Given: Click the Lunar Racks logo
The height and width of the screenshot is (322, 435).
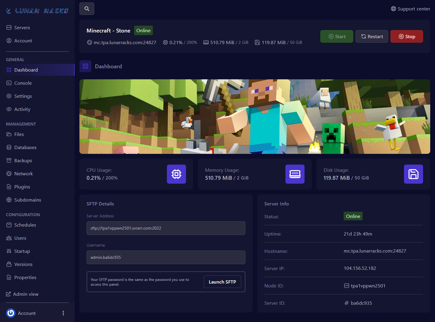Looking at the screenshot, I should point(37,11).
